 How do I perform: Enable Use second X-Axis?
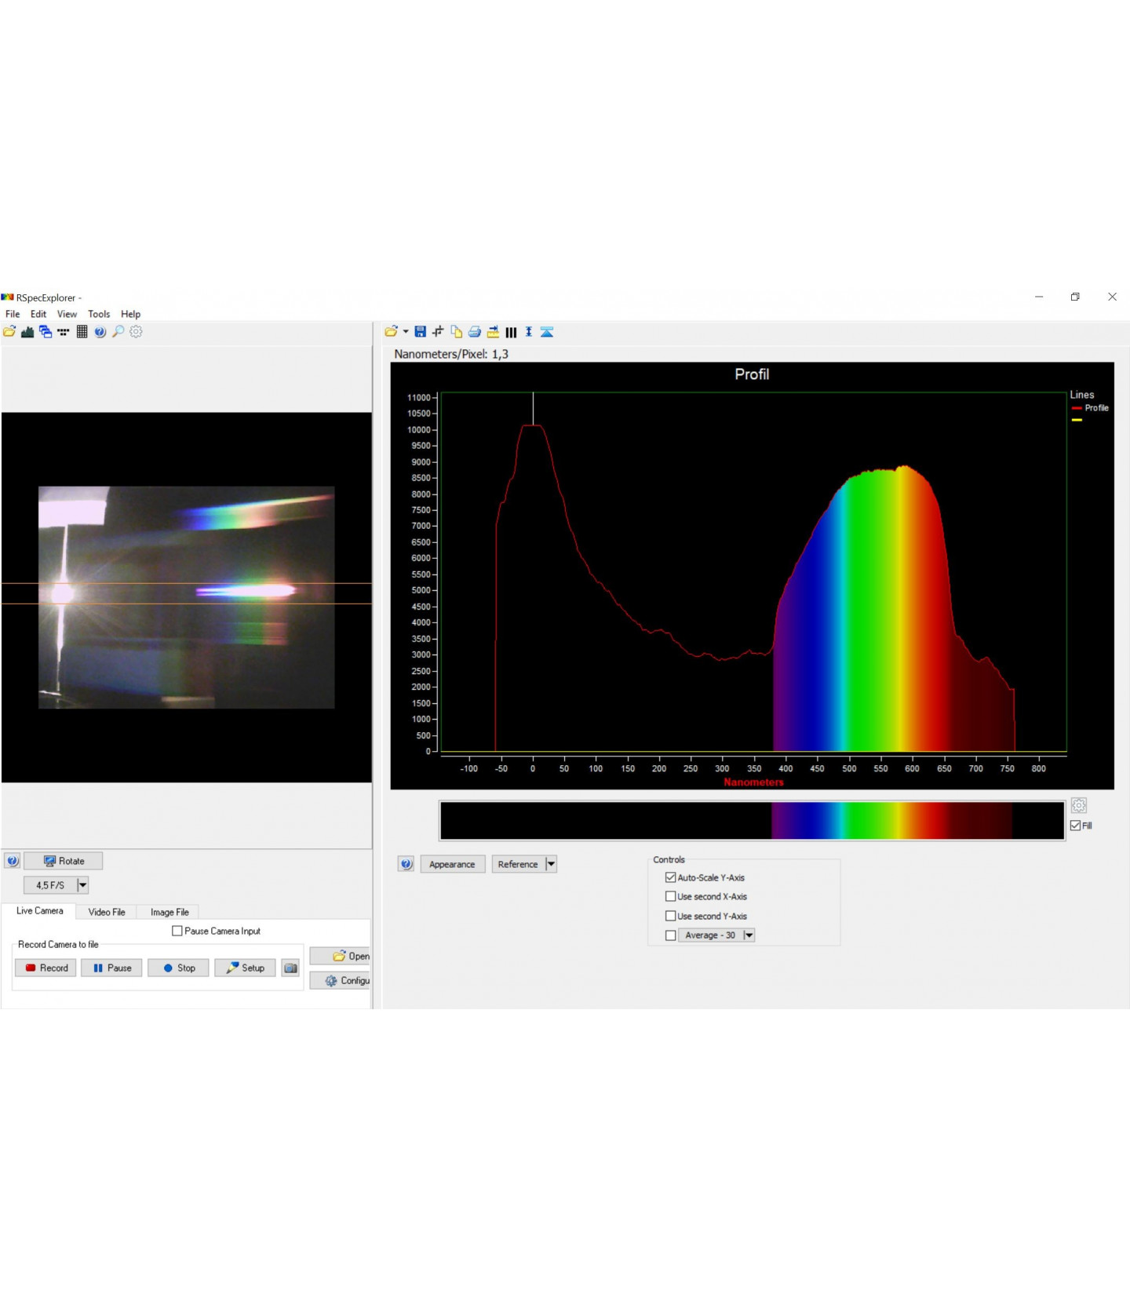click(x=670, y=896)
